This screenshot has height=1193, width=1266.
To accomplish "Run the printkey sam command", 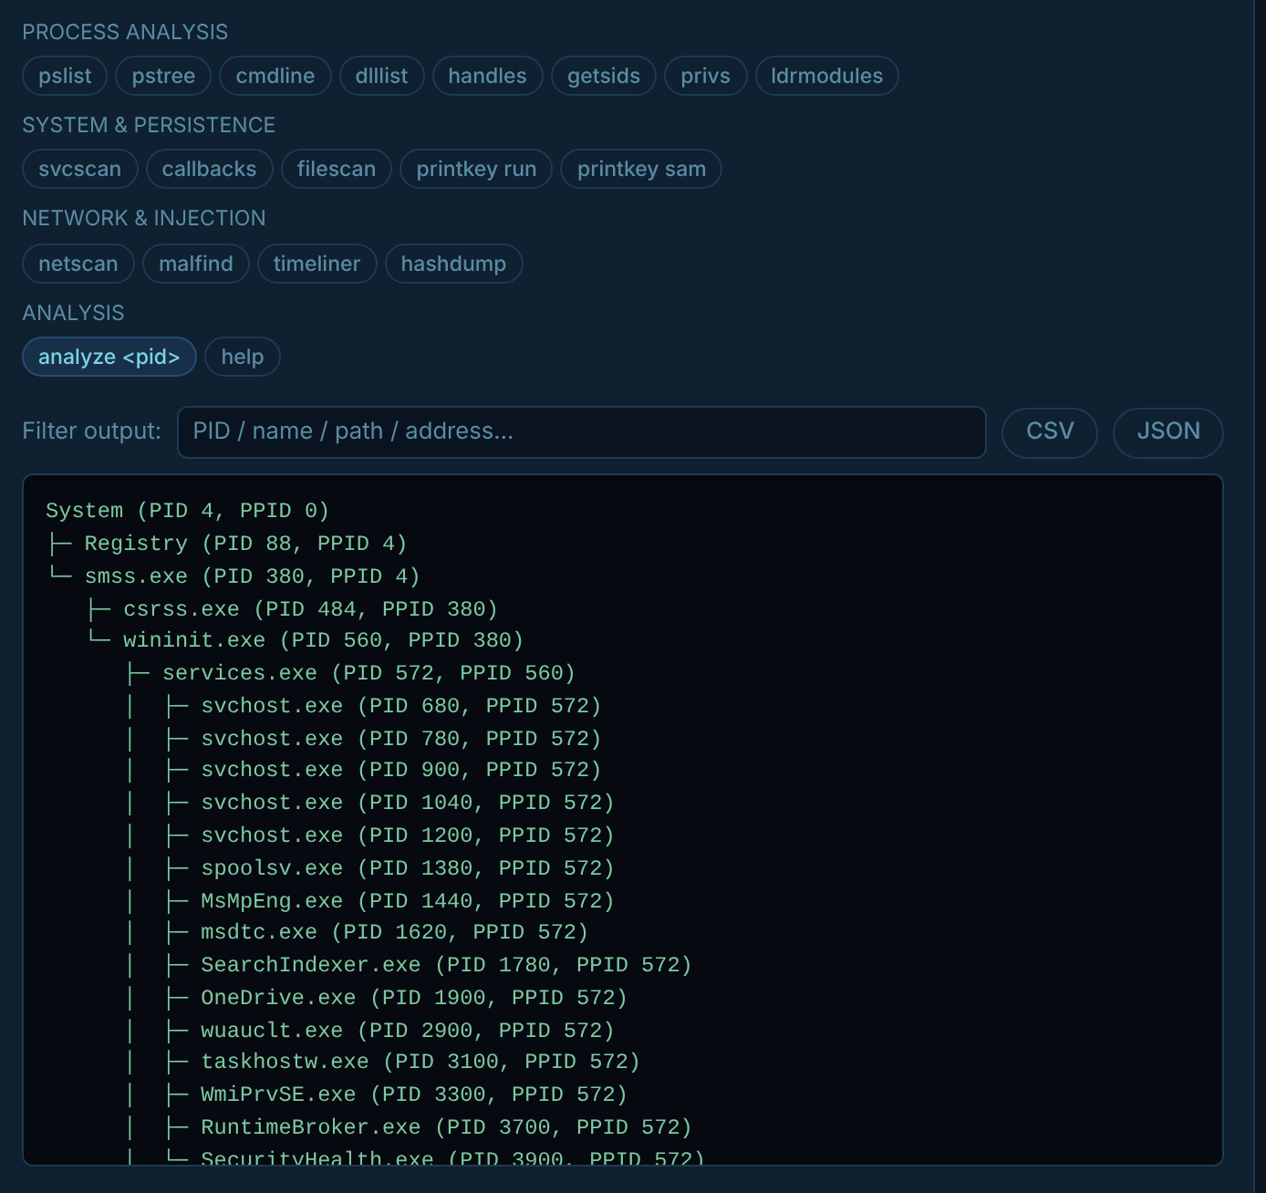I will 641,169.
